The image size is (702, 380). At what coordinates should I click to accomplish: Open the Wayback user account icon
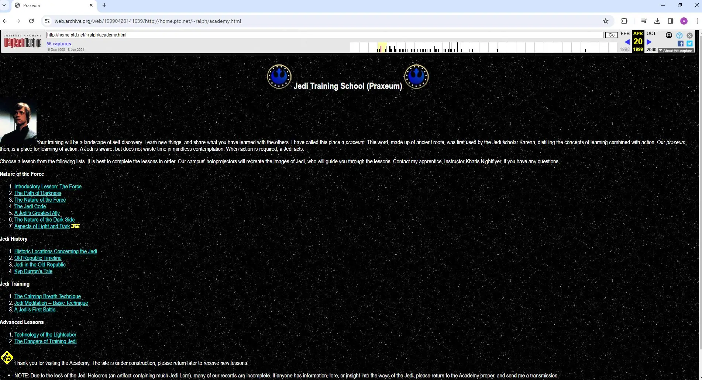coord(669,35)
